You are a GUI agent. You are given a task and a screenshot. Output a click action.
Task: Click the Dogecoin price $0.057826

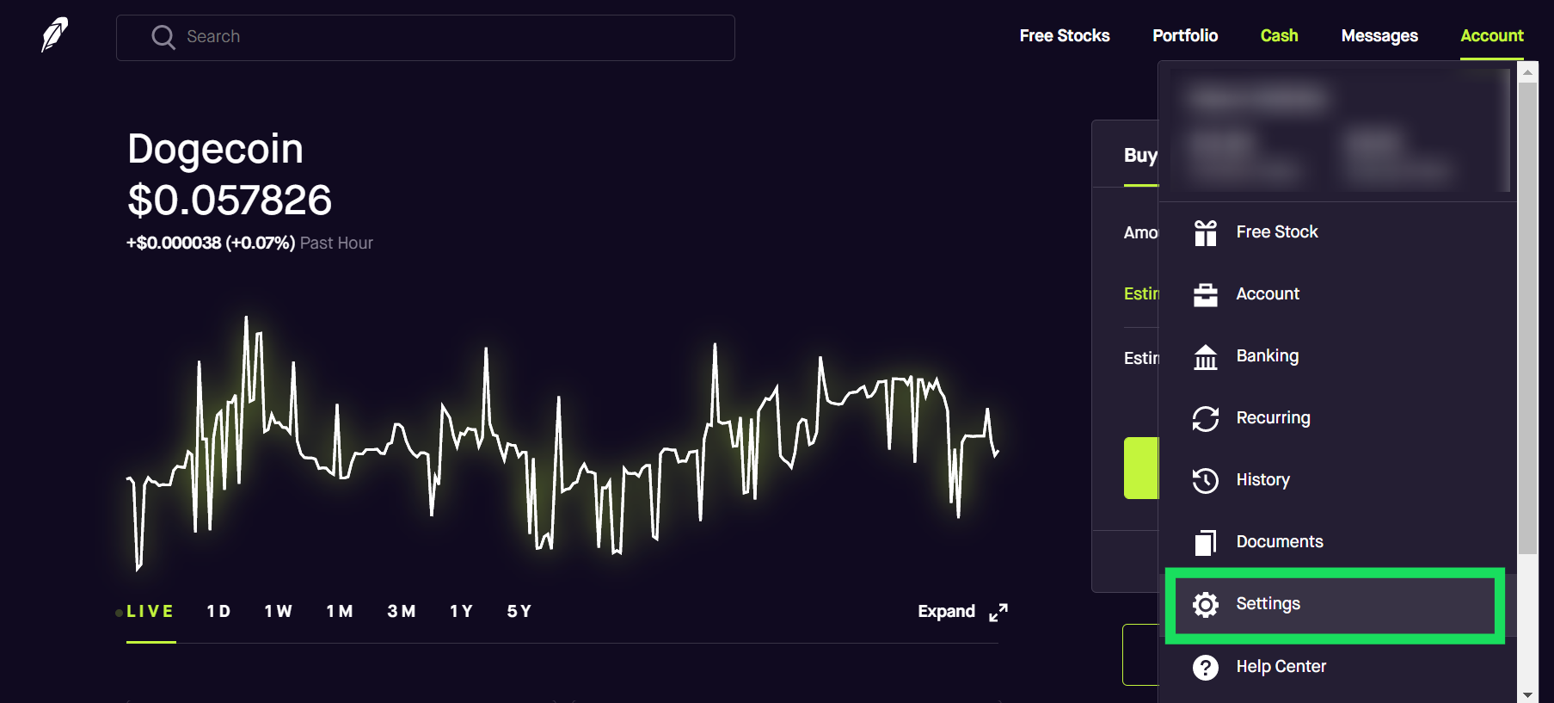[x=230, y=200]
